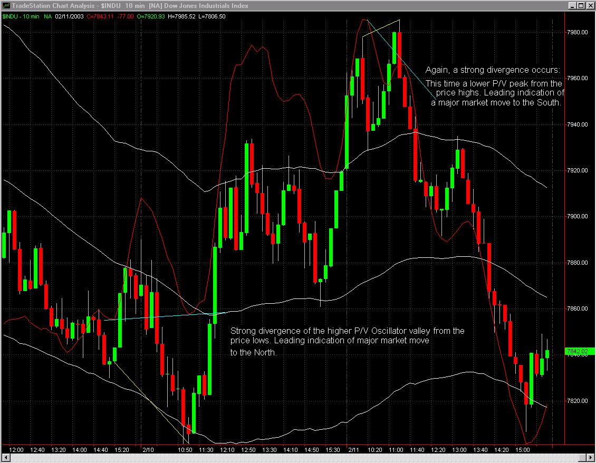The height and width of the screenshot is (463, 596).
Task: Click the "2/11" date marker on time axis
Action: [354, 450]
